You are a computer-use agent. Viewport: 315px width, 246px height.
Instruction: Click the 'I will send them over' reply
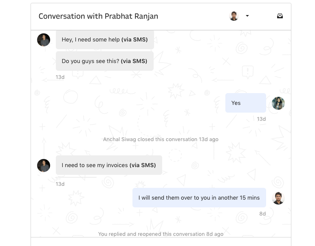pyautogui.click(x=199, y=198)
